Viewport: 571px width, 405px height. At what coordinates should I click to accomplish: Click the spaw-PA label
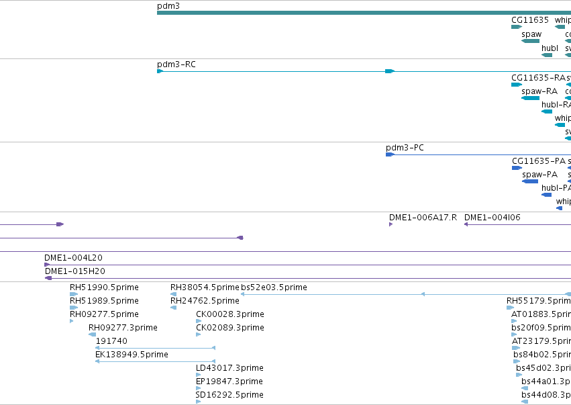(x=539, y=175)
